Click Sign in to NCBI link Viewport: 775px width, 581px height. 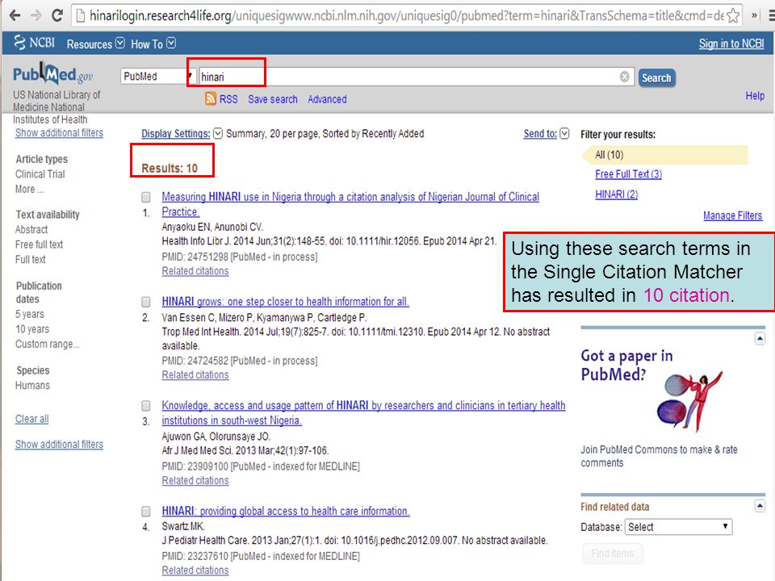point(731,44)
